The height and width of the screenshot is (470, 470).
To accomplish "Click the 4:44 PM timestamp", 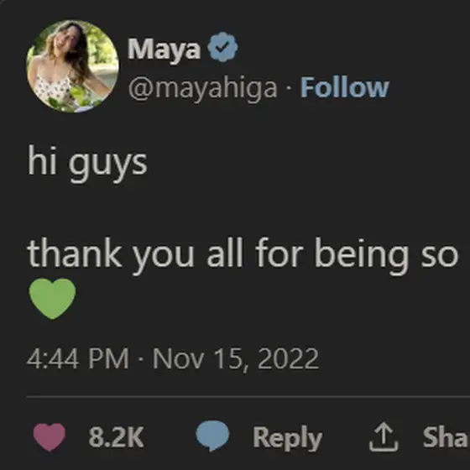I will pos(78,358).
